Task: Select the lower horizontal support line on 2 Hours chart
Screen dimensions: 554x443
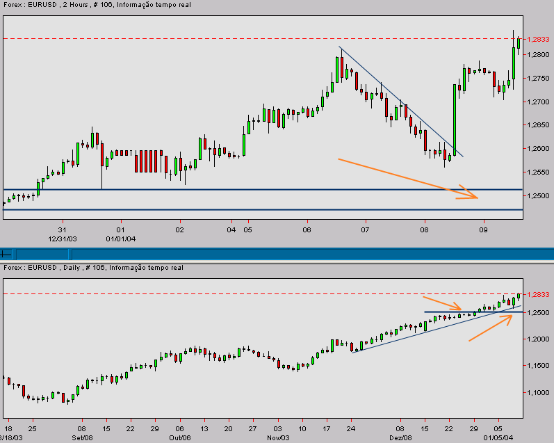Action: [263, 209]
